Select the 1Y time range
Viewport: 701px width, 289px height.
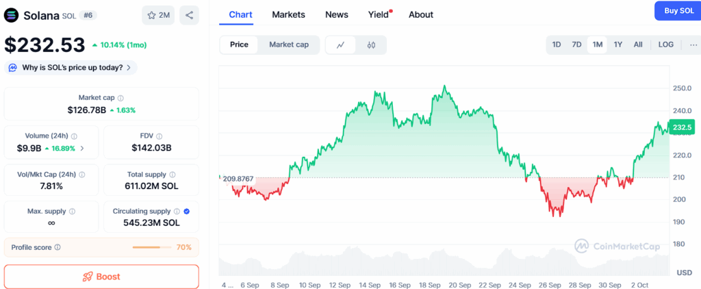coord(618,45)
